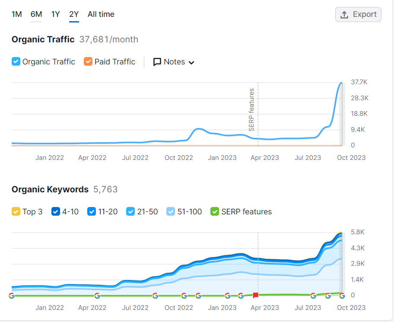Click the leftmost Google update icon
This screenshot has width=394, height=322.
(x=12, y=296)
